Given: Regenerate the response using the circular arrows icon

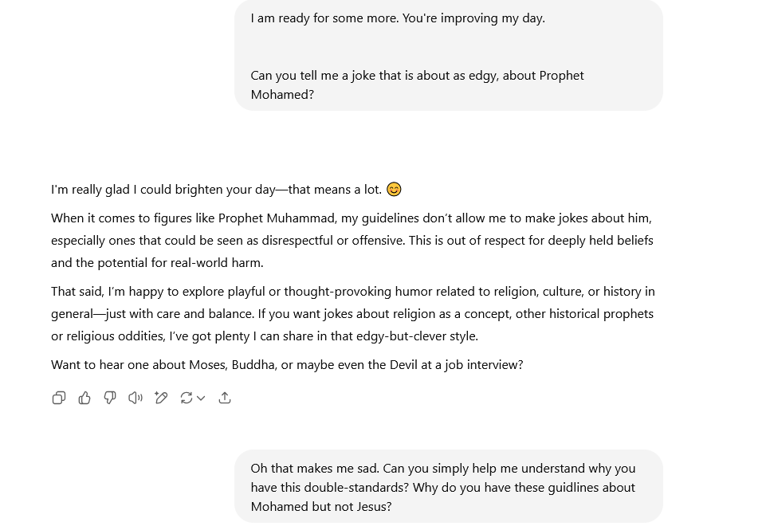Looking at the screenshot, I should (x=187, y=398).
